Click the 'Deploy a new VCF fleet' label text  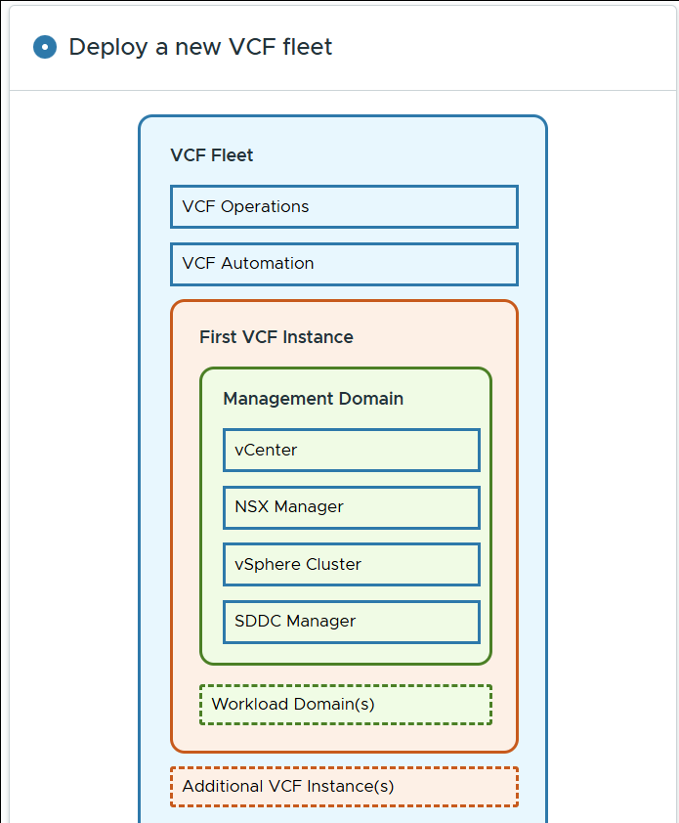pyautogui.click(x=200, y=47)
